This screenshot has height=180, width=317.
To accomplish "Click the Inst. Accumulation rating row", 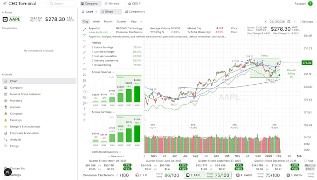I will (117, 56).
